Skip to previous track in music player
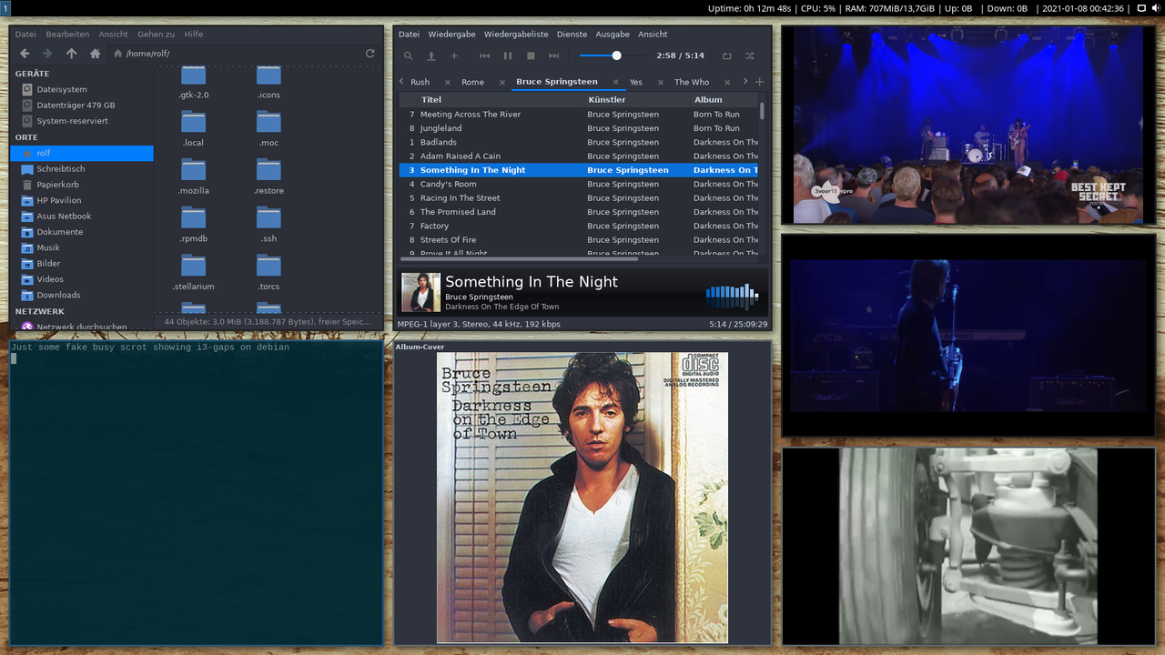The image size is (1165, 655). coord(485,55)
